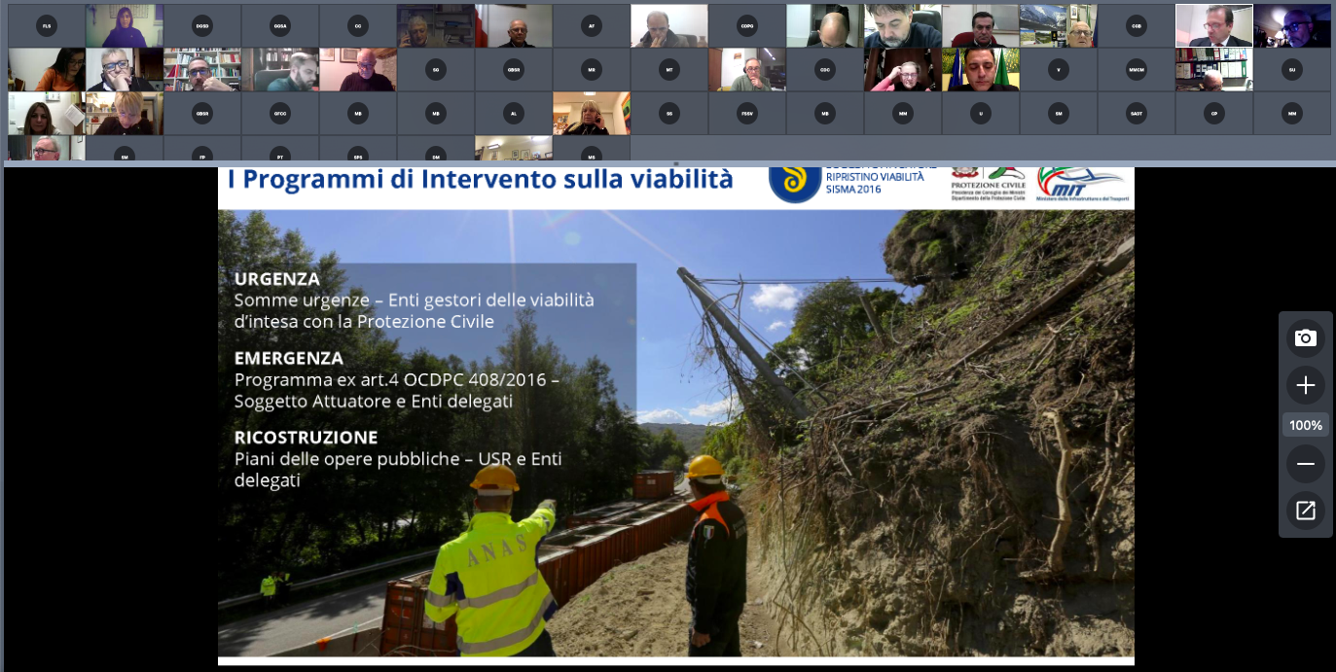The width and height of the screenshot is (1336, 672).
Task: Zoom out with the minus button
Action: [x=1305, y=464]
